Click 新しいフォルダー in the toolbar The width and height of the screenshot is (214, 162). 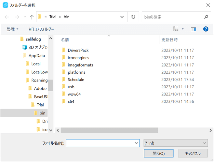click(41, 29)
